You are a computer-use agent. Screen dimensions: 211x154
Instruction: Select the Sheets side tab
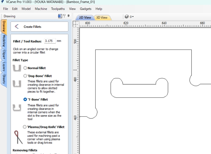(x=4, y=79)
